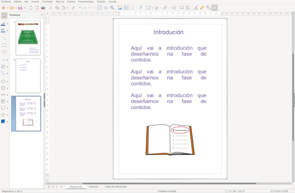Image resolution: width=295 pixels, height=193 pixels.
Task: Toggle the shadow button in toolbar
Action: pos(181,8)
